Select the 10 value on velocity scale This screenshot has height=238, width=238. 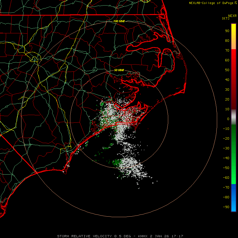click(227, 109)
